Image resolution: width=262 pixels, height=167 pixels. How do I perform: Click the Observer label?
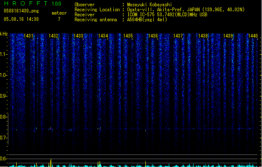click(85, 5)
